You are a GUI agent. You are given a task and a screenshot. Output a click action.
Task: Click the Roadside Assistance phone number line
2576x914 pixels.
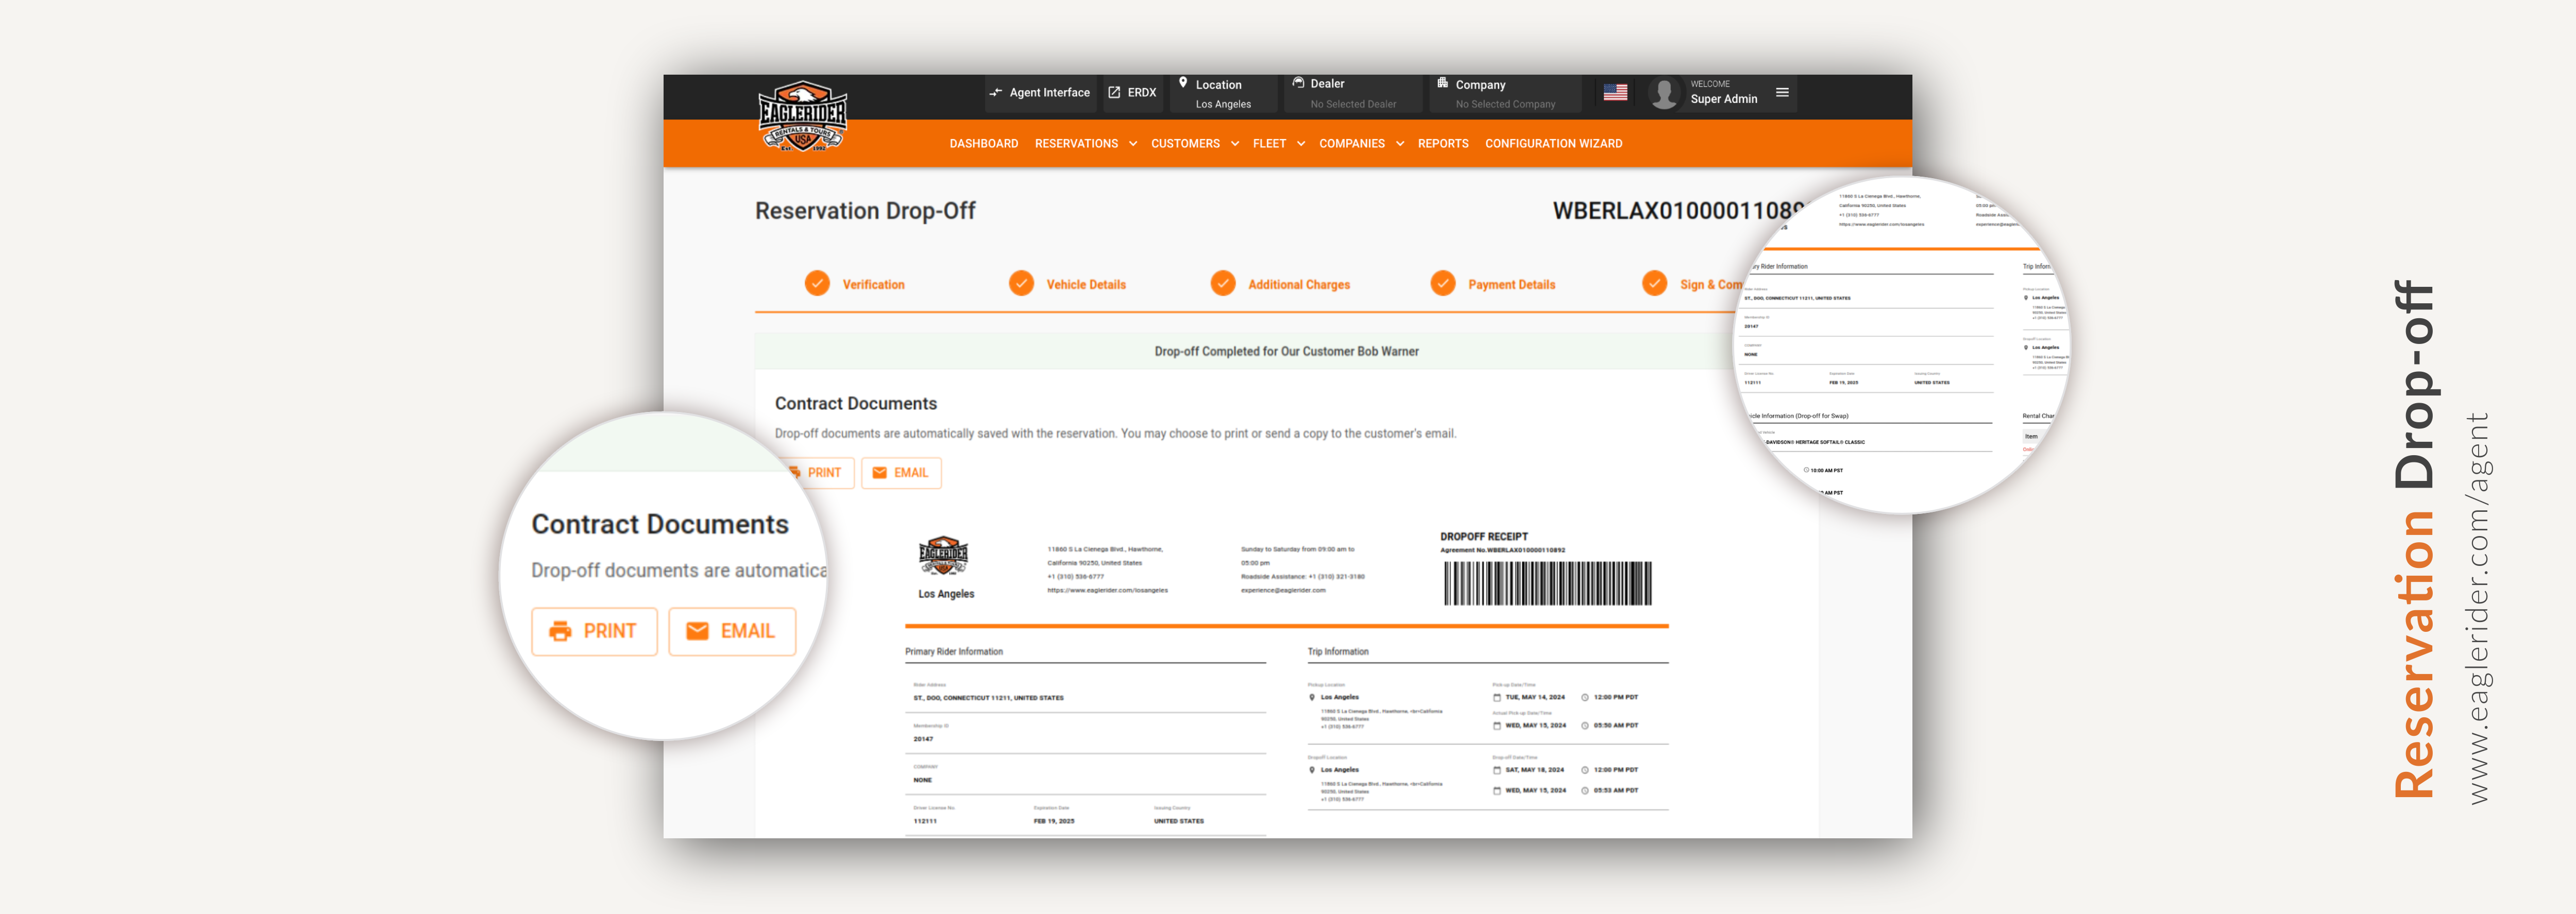(1302, 576)
